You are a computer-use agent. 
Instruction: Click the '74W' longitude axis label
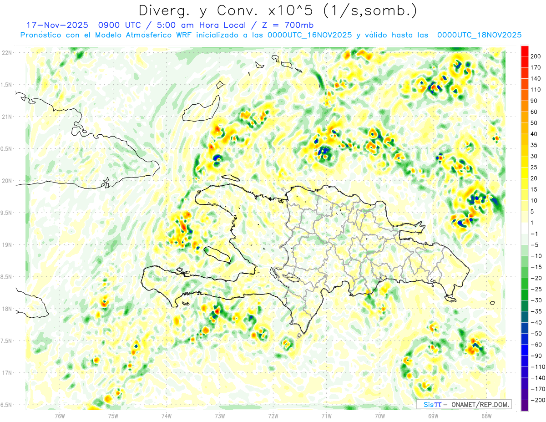tap(167, 416)
